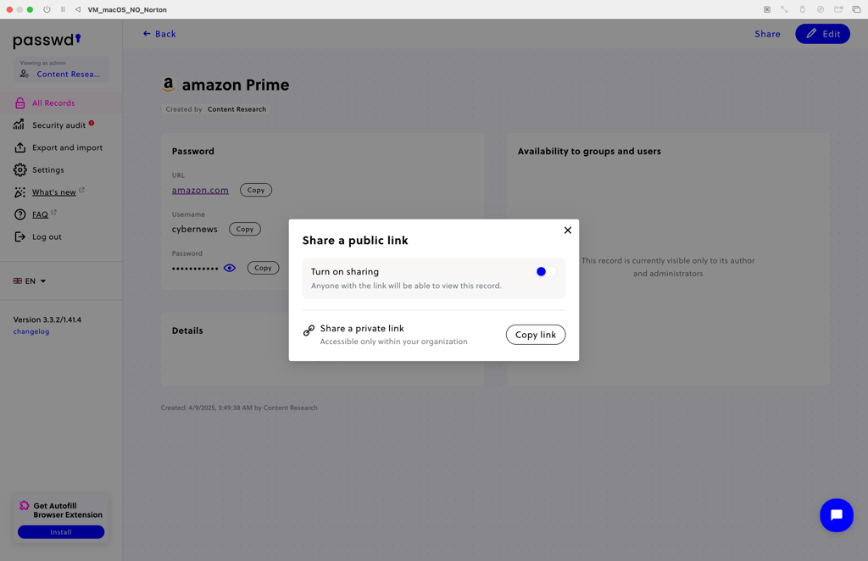
Task: Open Security audit page
Action: point(58,125)
